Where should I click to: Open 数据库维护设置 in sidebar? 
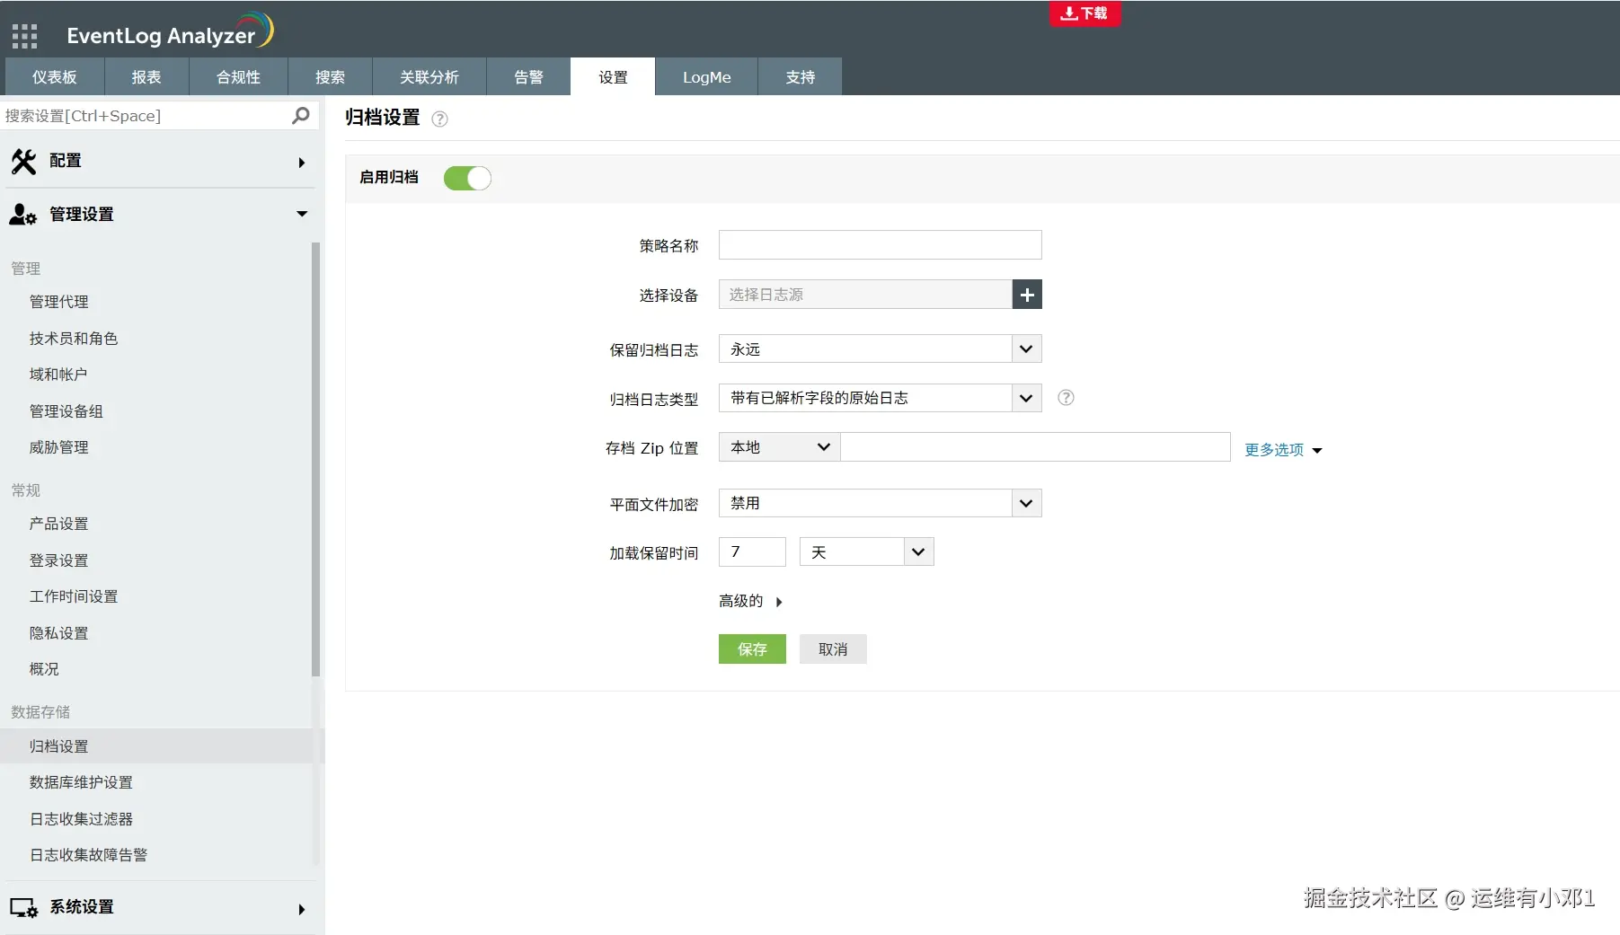[x=81, y=782]
